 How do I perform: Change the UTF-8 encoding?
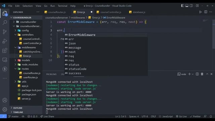(x=145, y=116)
